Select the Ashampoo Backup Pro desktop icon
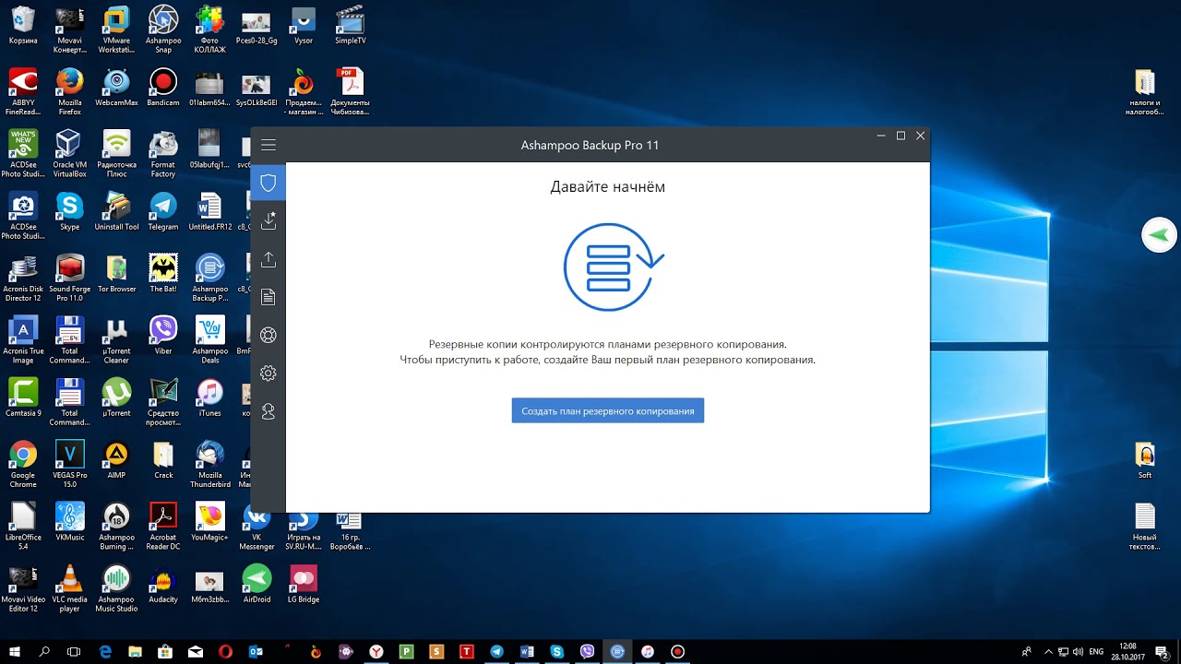The width and height of the screenshot is (1181, 664). click(210, 278)
